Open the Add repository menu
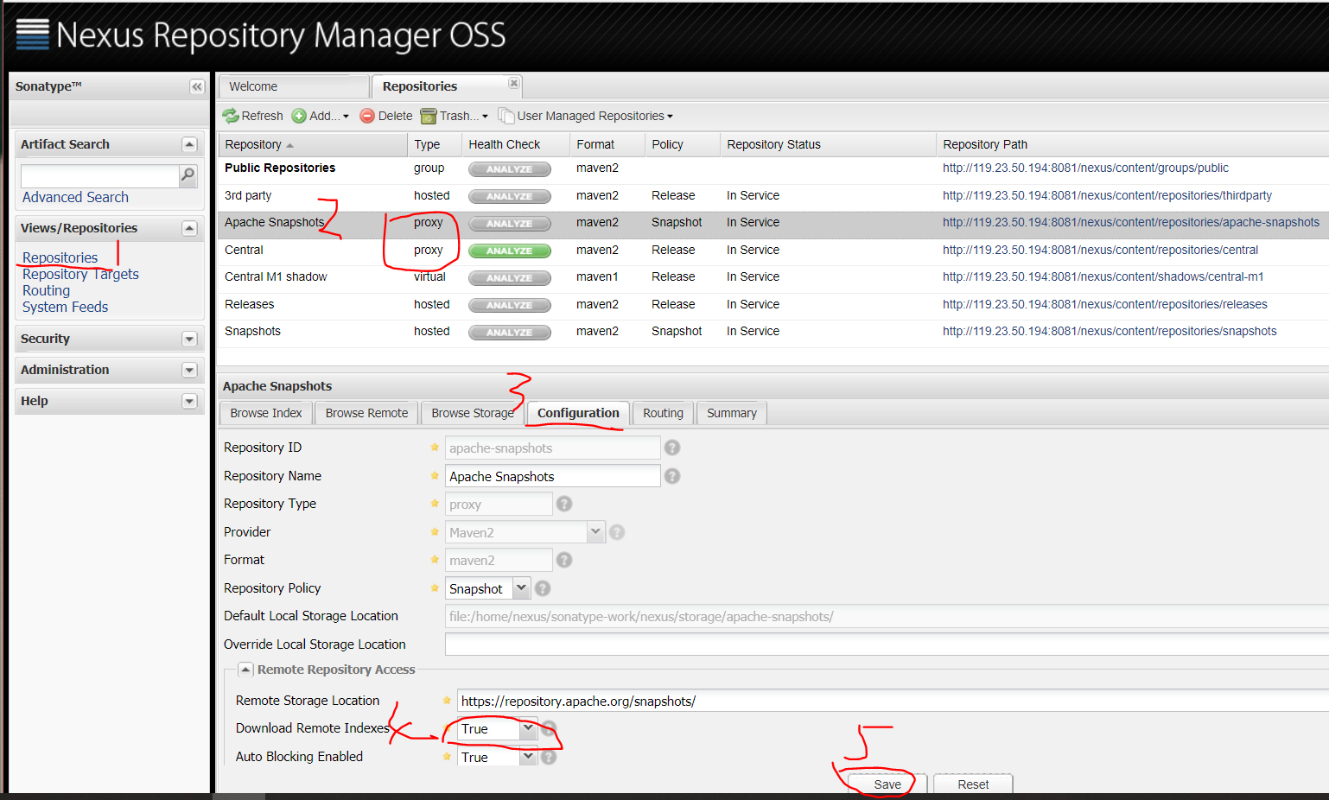The height and width of the screenshot is (800, 1329). click(x=321, y=116)
